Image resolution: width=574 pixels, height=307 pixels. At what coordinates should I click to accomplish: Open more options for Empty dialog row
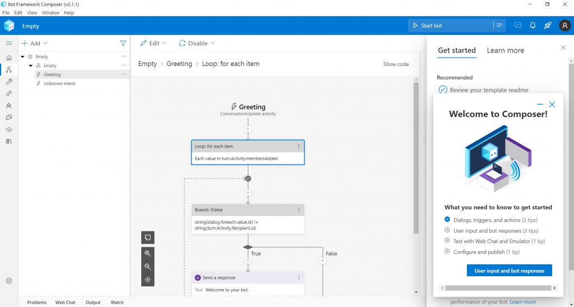tap(124, 66)
